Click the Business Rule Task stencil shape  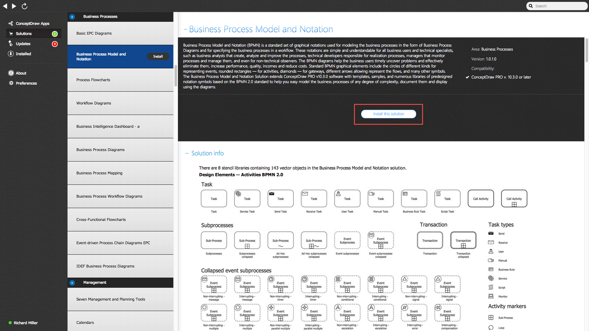[414, 198]
